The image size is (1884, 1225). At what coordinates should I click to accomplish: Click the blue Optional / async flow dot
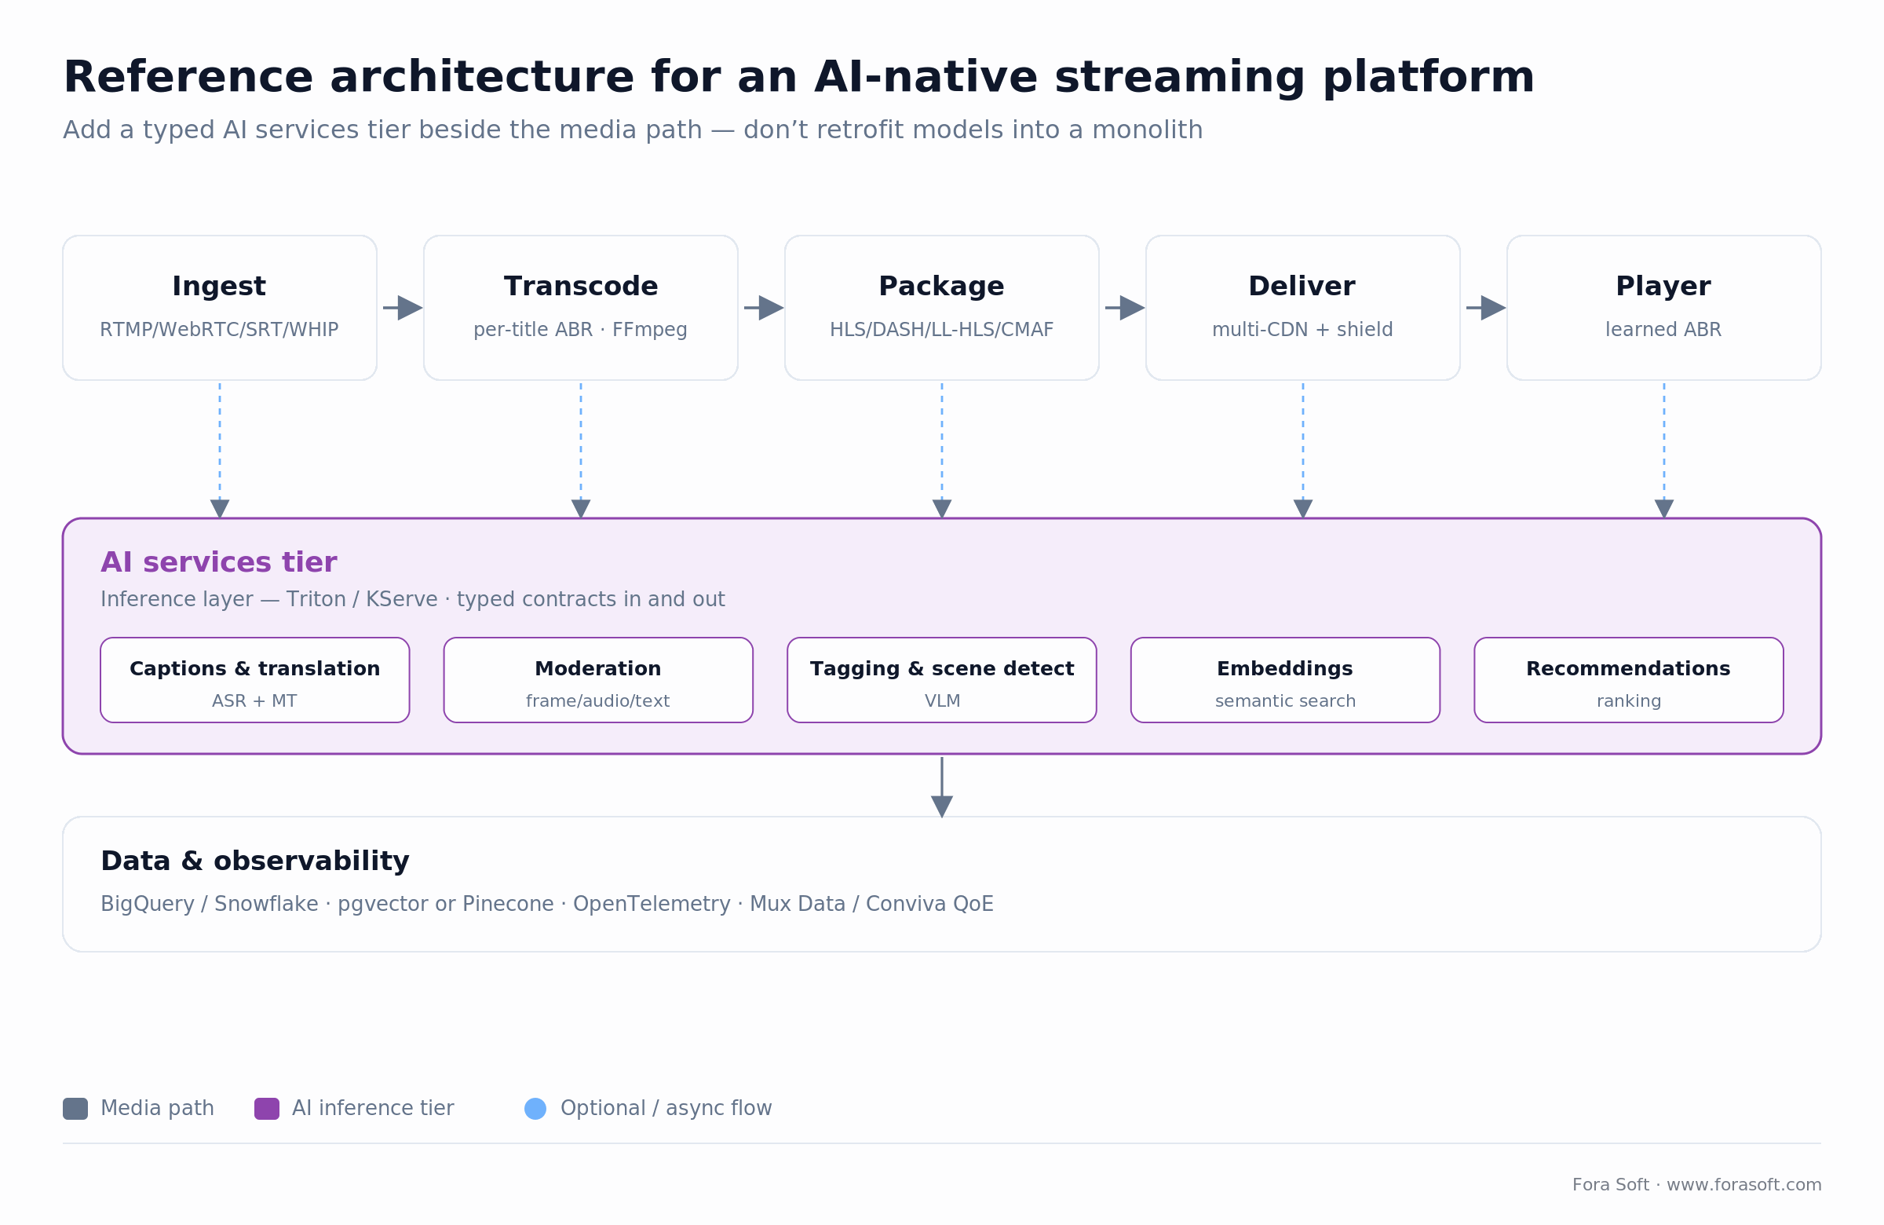tap(535, 1109)
